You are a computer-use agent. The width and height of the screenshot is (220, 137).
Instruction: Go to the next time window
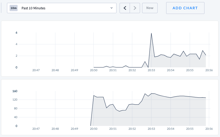(x=135, y=8)
